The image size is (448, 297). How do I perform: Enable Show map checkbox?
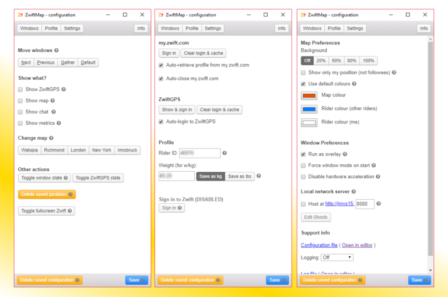(20, 101)
